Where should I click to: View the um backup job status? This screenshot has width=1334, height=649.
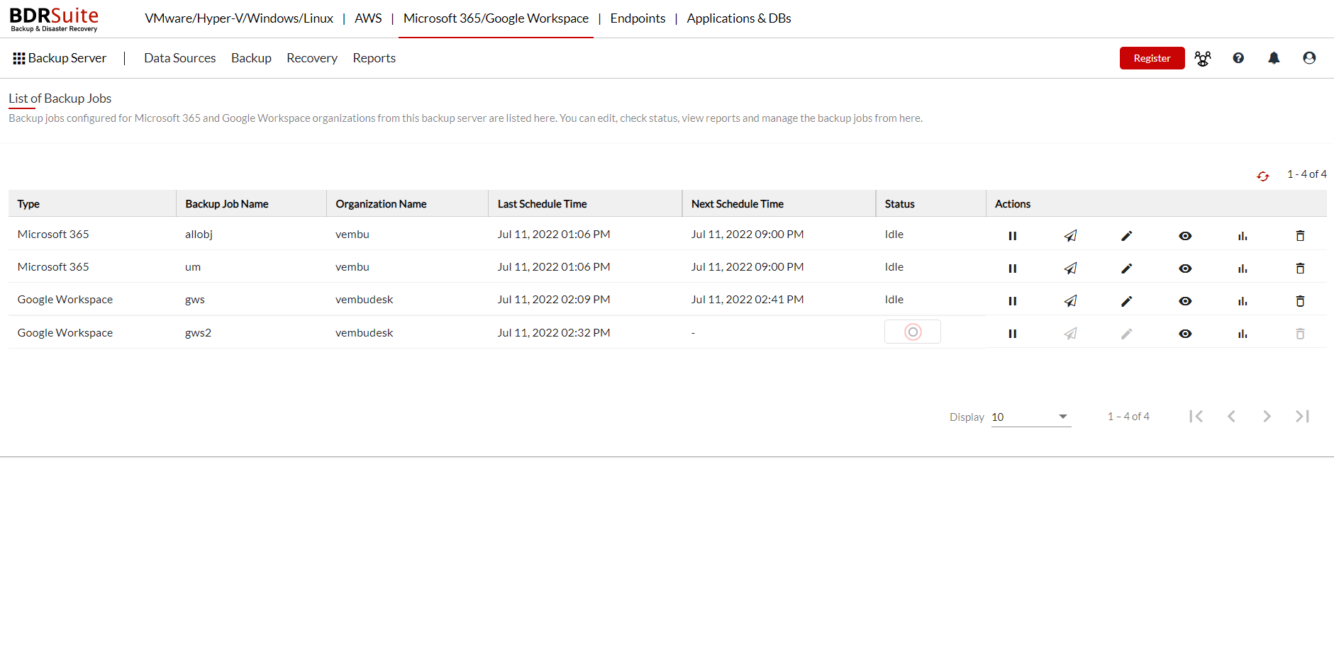click(1185, 269)
